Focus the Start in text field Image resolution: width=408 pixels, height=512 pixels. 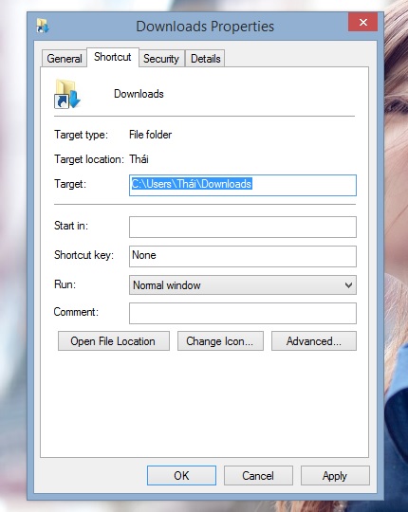tap(243, 227)
